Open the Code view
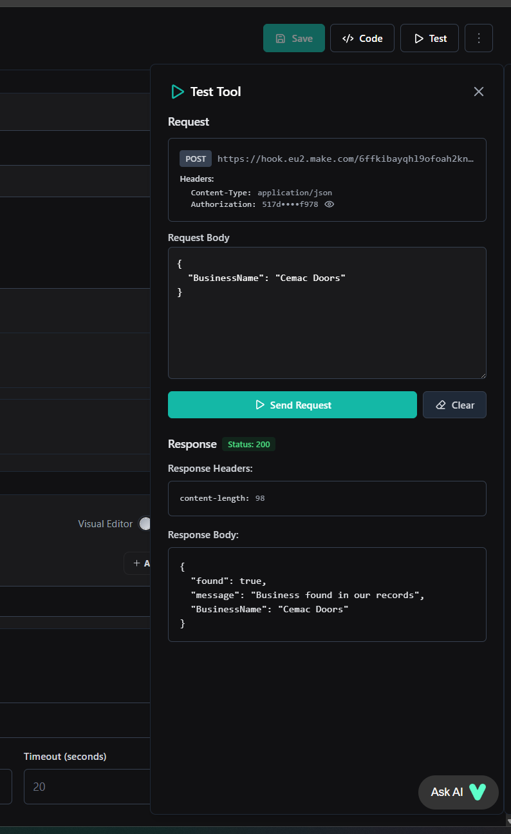The image size is (511, 834). (362, 37)
